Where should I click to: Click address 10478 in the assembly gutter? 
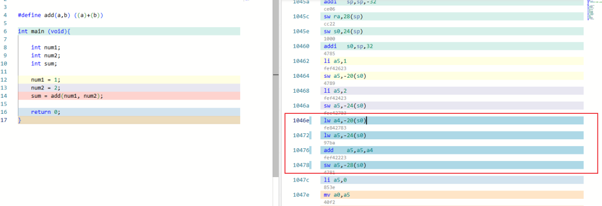point(301,165)
